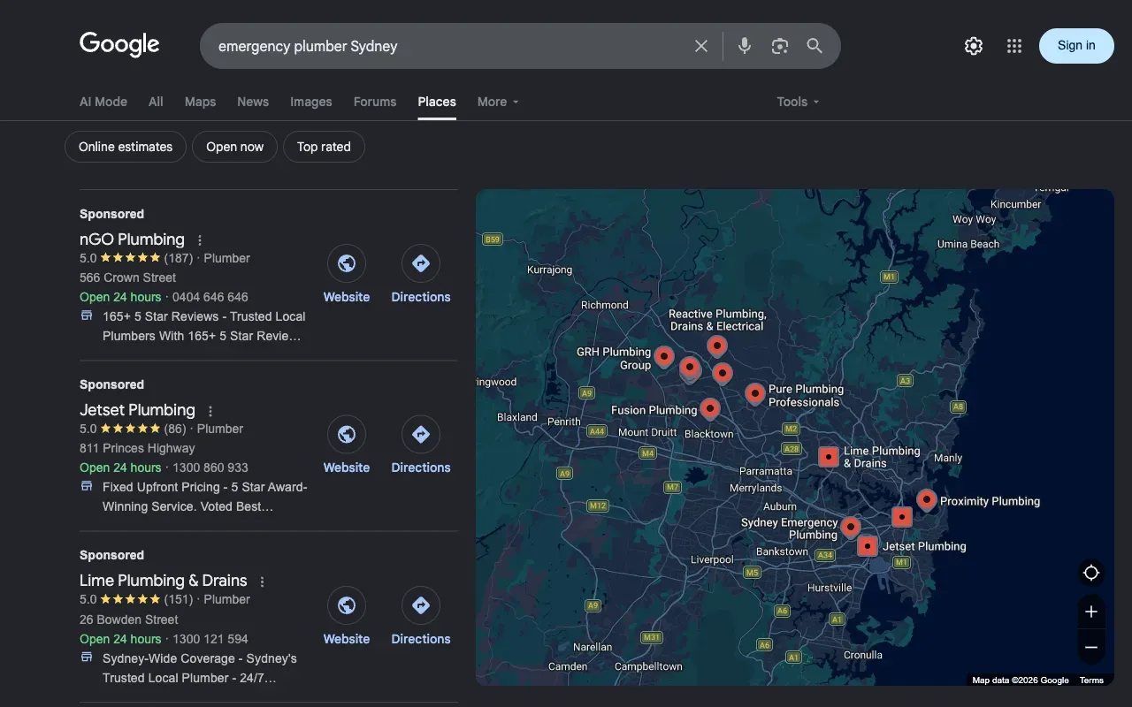Click Lime Plumbing Website globe icon
Viewport: 1132px width, 707px height.
click(x=347, y=605)
